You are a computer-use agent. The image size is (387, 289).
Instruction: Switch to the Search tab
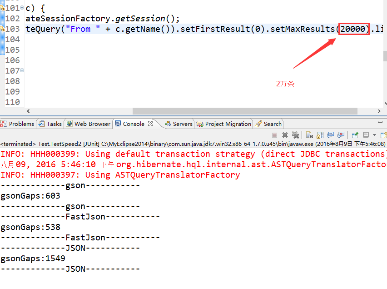click(268, 124)
